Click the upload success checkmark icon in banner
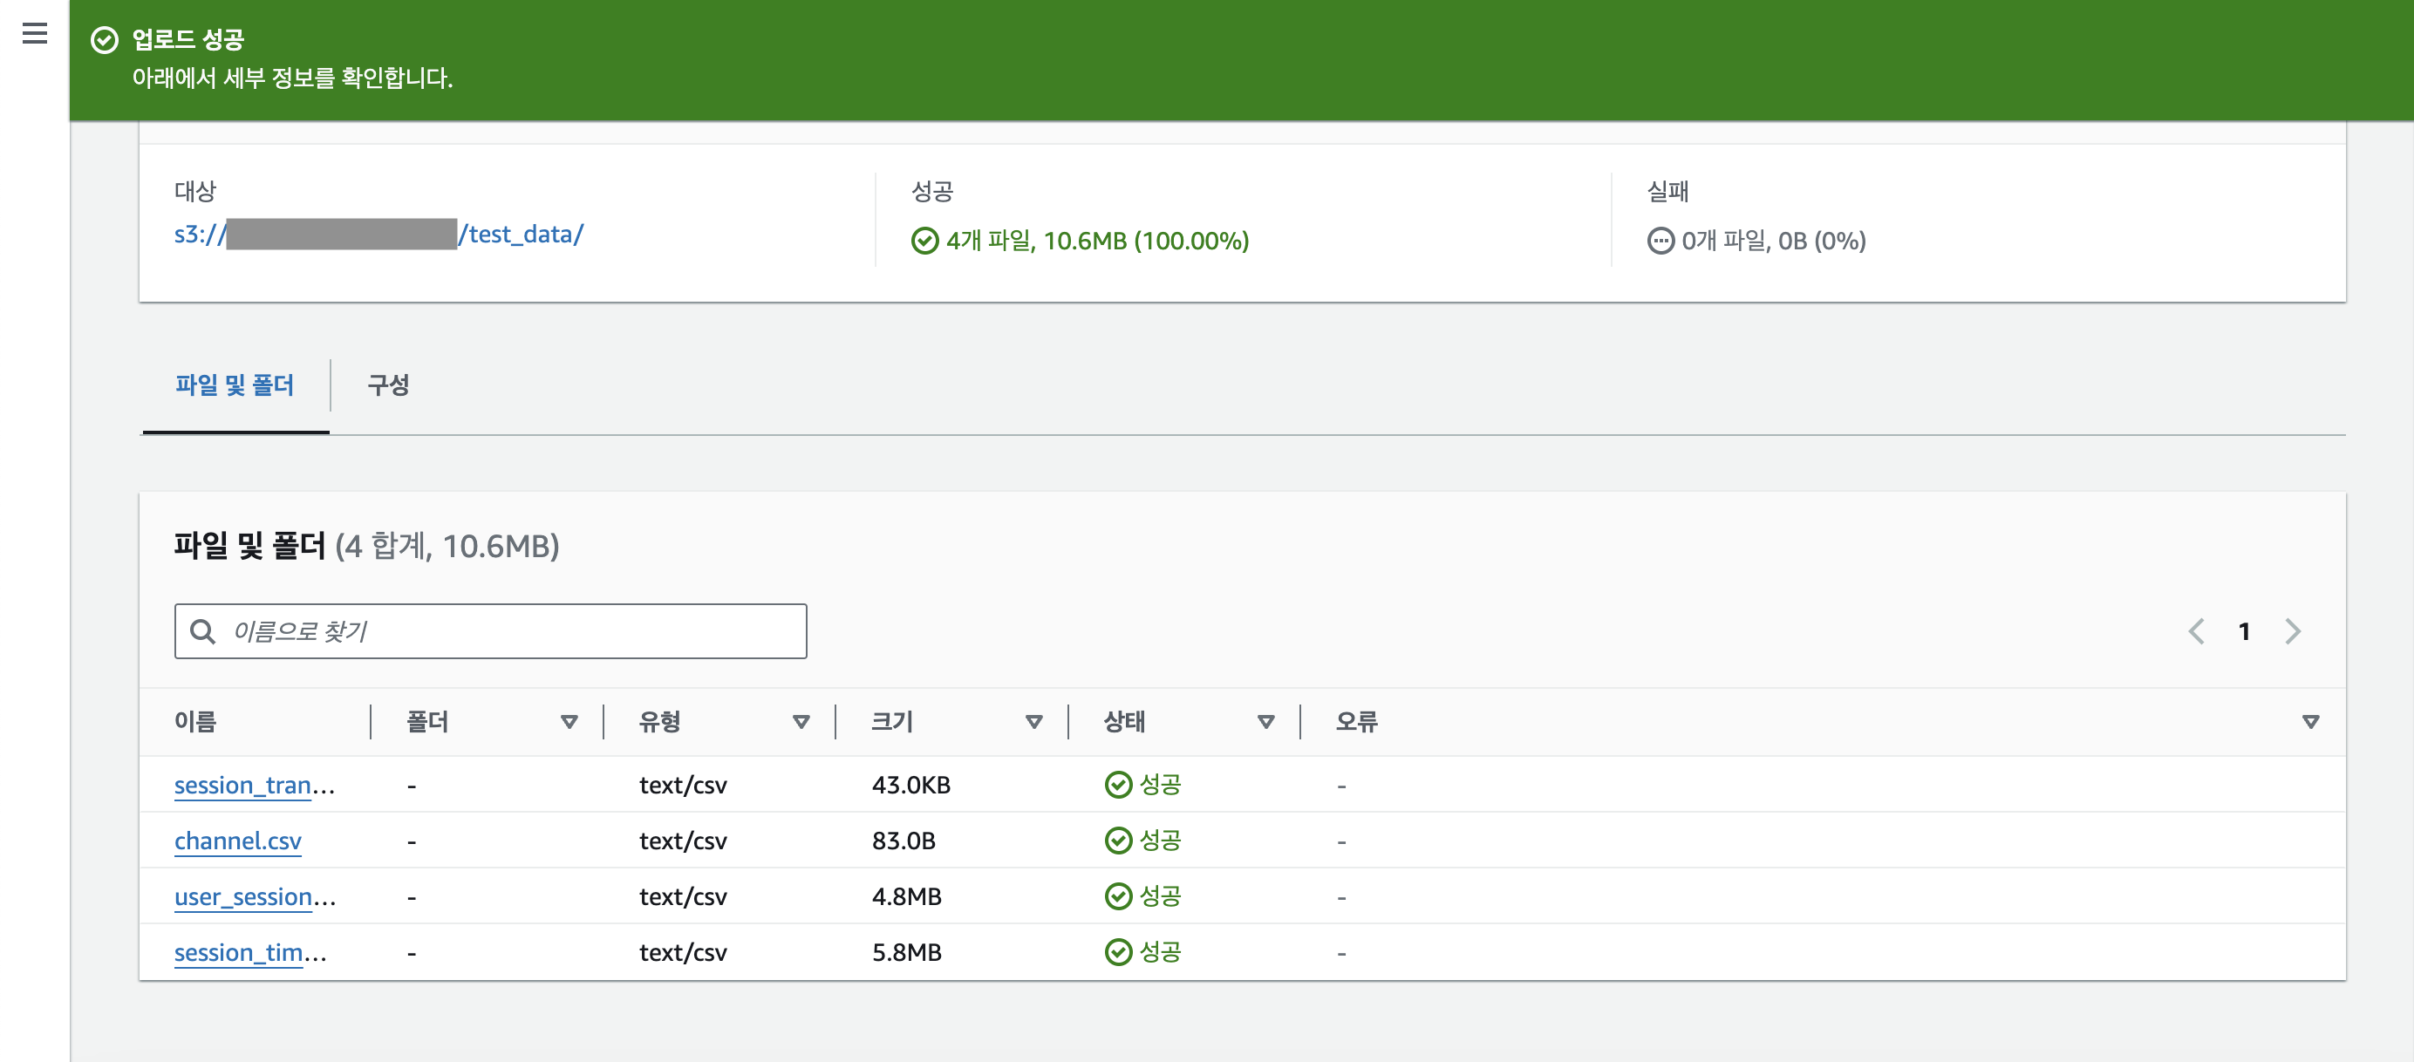The image size is (2414, 1062). tap(104, 39)
